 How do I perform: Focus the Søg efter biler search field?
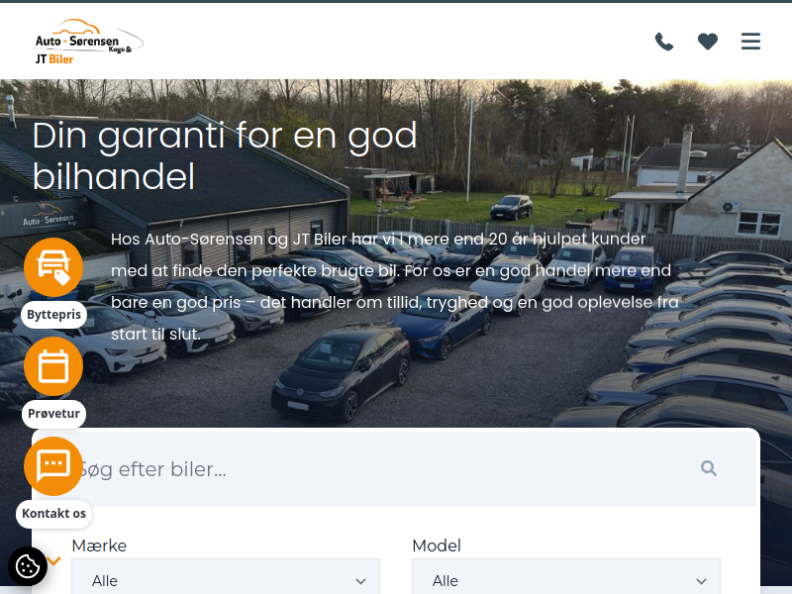click(396, 468)
